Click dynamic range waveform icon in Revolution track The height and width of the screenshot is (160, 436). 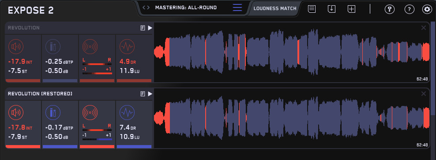pyautogui.click(x=127, y=47)
